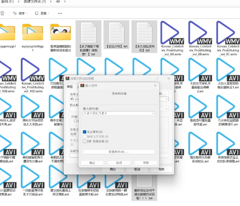The width and height of the screenshot is (240, 206).
Task: Expand the profile dropdown below the archive name
Action: tap(166, 109)
